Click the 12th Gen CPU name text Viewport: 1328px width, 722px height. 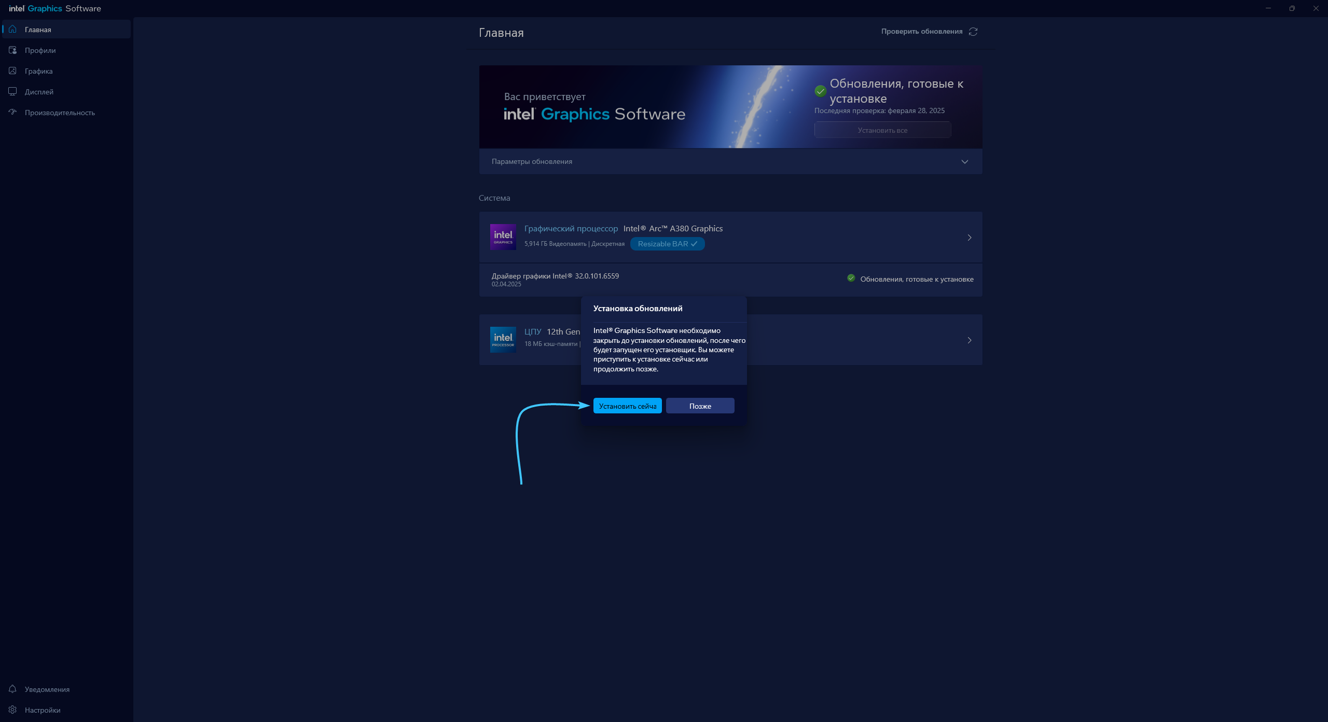tap(563, 331)
